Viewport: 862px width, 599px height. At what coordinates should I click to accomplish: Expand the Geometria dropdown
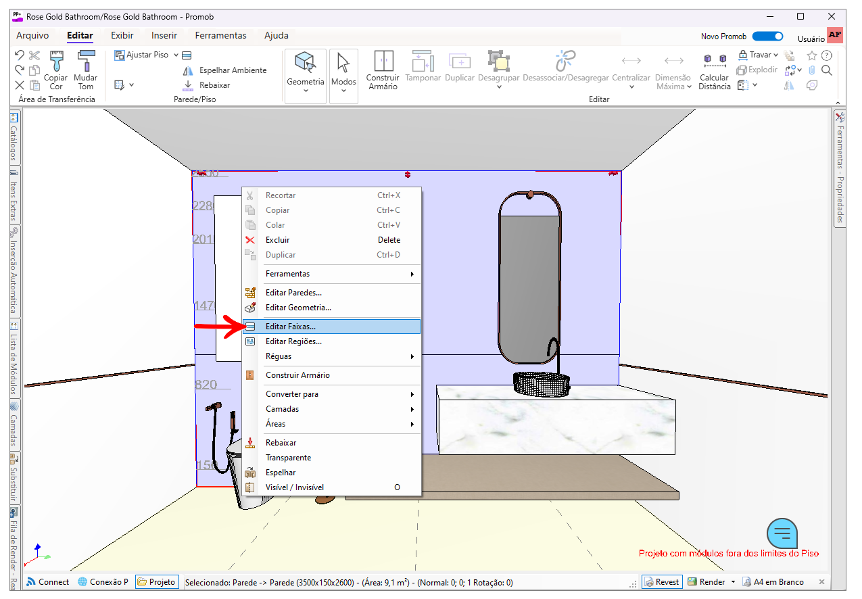tap(306, 76)
